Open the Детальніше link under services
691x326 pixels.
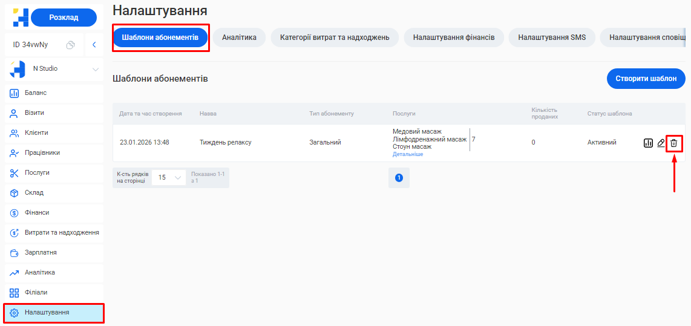(408, 154)
